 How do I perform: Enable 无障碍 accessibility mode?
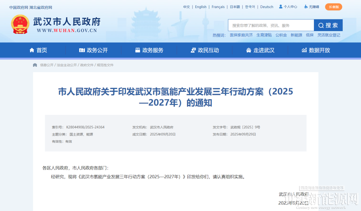coord(312,7)
